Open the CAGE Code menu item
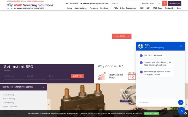 click(157, 8)
